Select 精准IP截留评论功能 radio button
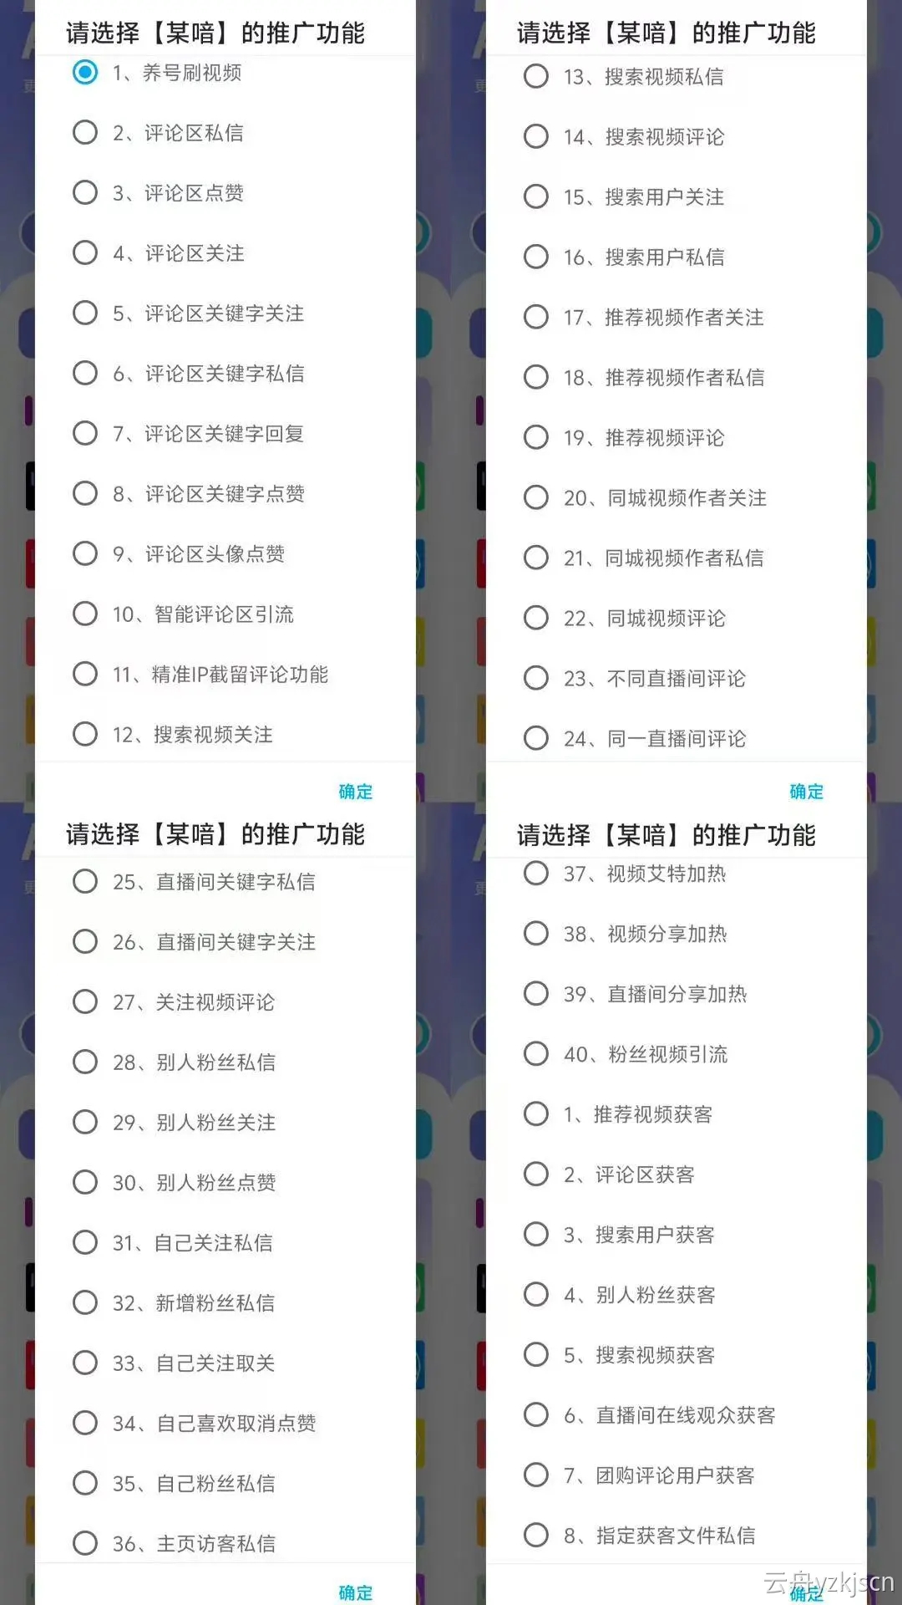Viewport: 902px width, 1605px height. (x=85, y=675)
